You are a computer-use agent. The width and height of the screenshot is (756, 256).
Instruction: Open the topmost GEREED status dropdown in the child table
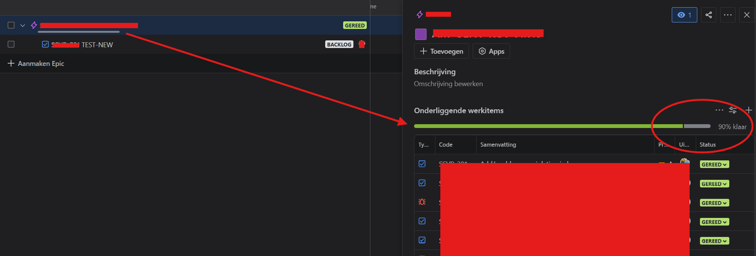click(714, 164)
